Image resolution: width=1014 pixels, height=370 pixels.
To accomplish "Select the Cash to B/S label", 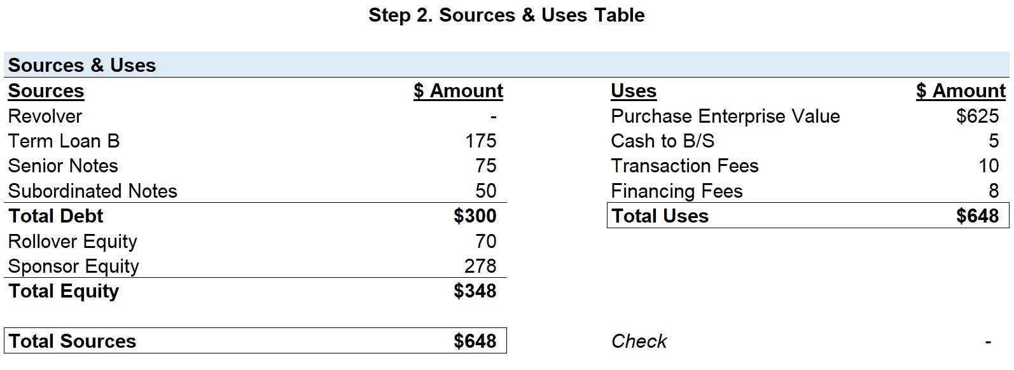I will tap(662, 141).
